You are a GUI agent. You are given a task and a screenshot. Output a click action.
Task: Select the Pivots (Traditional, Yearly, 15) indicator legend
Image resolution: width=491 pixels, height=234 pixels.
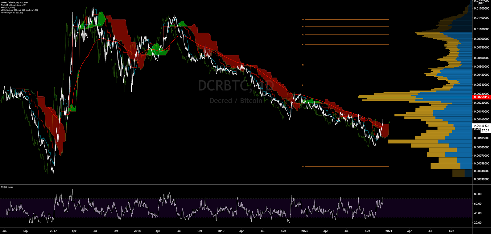(x=13, y=5)
